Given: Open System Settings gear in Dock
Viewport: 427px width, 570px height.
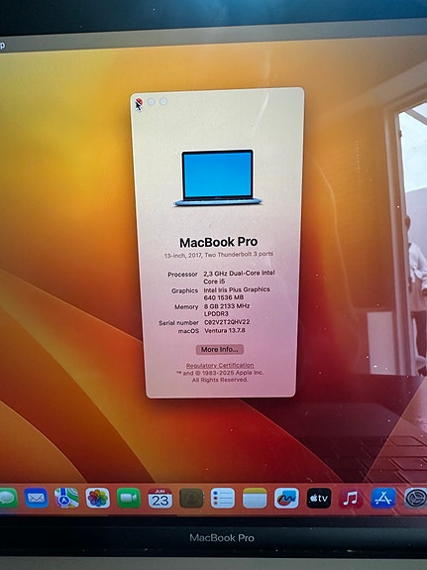Looking at the screenshot, I should [x=415, y=498].
